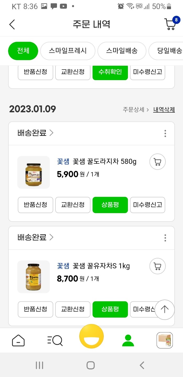Tap the home icon in the bottom navigation
Screen dimensions: 183x377
click(x=18, y=340)
